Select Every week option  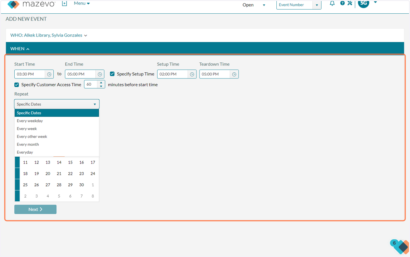point(57,129)
